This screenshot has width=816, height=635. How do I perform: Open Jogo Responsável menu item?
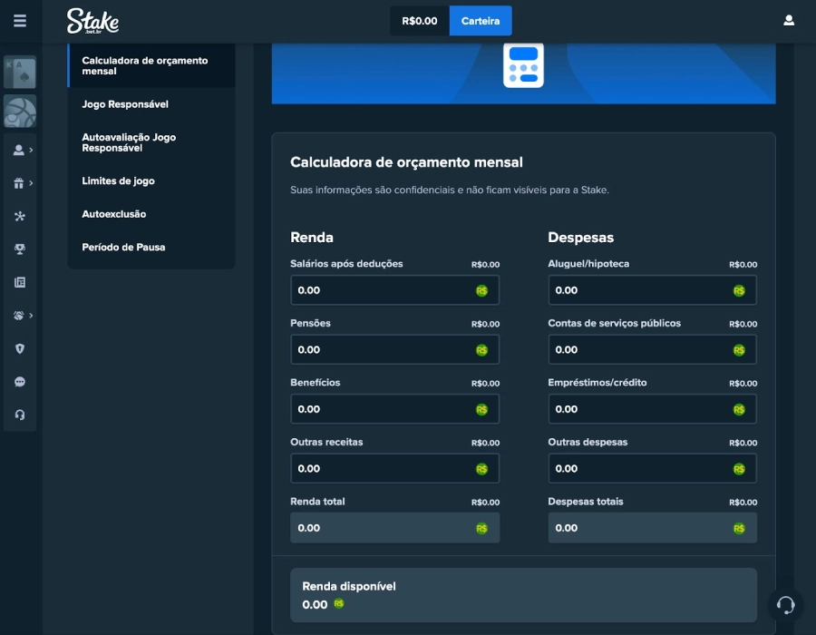[151, 104]
